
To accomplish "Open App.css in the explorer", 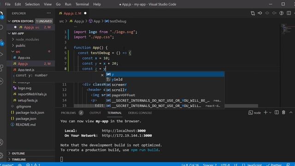I will tap(24, 58).
